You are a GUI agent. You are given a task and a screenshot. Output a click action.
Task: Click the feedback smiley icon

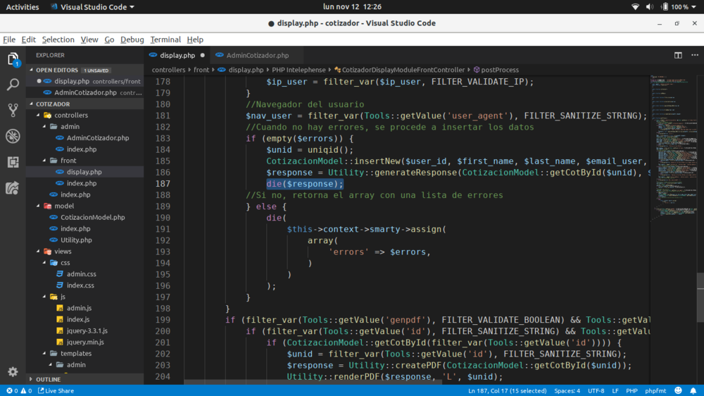678,390
